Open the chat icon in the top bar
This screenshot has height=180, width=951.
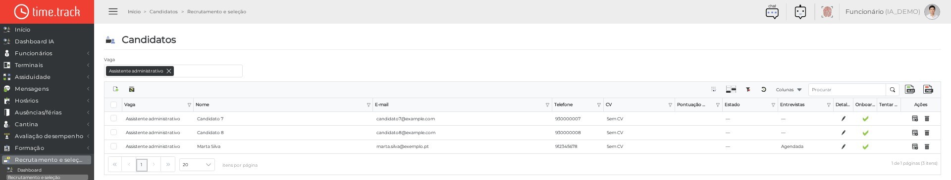[x=772, y=12]
